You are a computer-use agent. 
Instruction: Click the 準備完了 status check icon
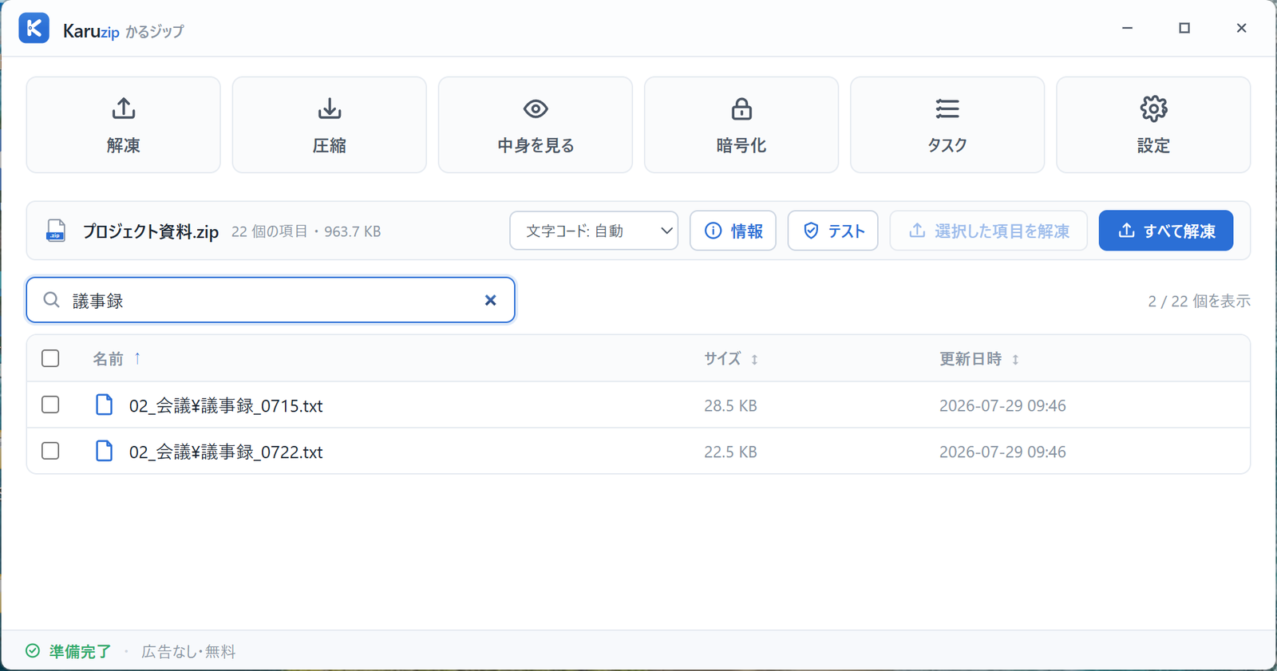pyautogui.click(x=33, y=651)
